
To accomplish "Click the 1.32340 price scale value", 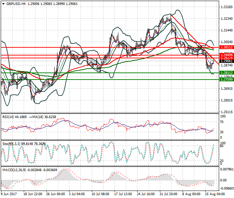I will click(227, 19).
